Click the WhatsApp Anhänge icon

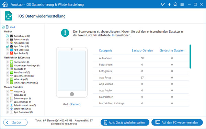point(12,83)
